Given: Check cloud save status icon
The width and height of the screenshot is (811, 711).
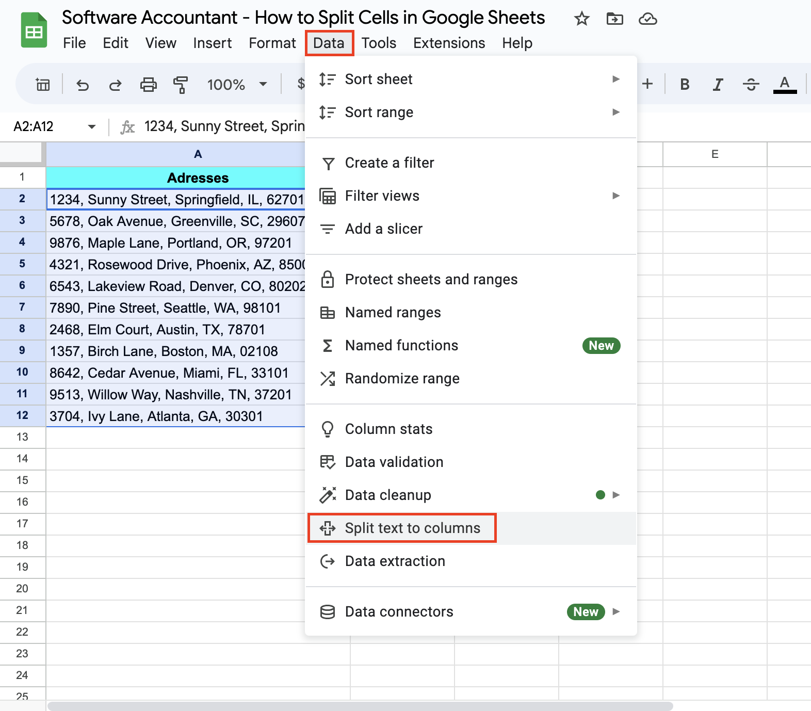Looking at the screenshot, I should pyautogui.click(x=647, y=19).
